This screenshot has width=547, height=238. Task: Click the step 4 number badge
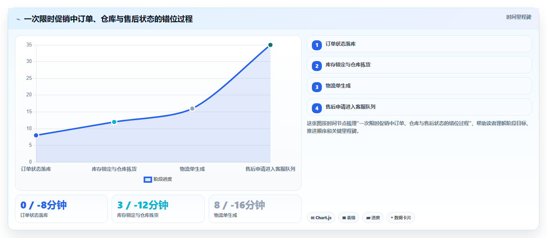pyautogui.click(x=317, y=108)
